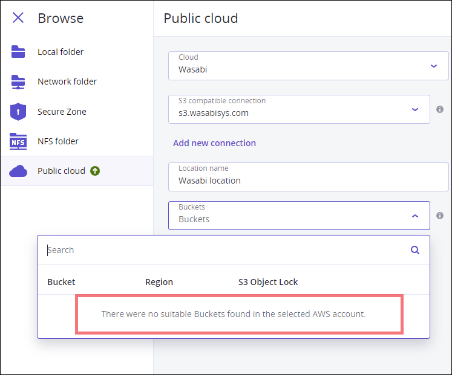Click the no suitable Buckets found message
This screenshot has height=375, width=452.
(234, 314)
